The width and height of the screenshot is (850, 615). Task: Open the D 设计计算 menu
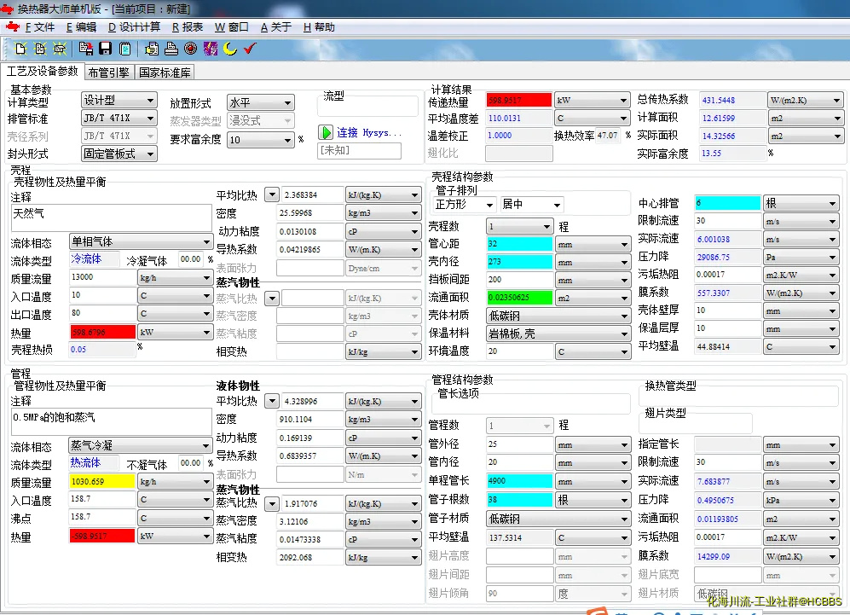tap(134, 27)
